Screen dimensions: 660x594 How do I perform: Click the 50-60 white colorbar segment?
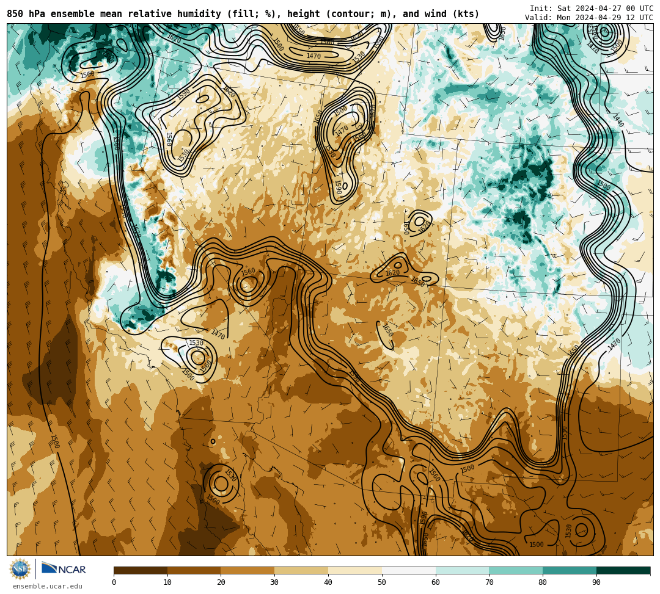pos(409,570)
